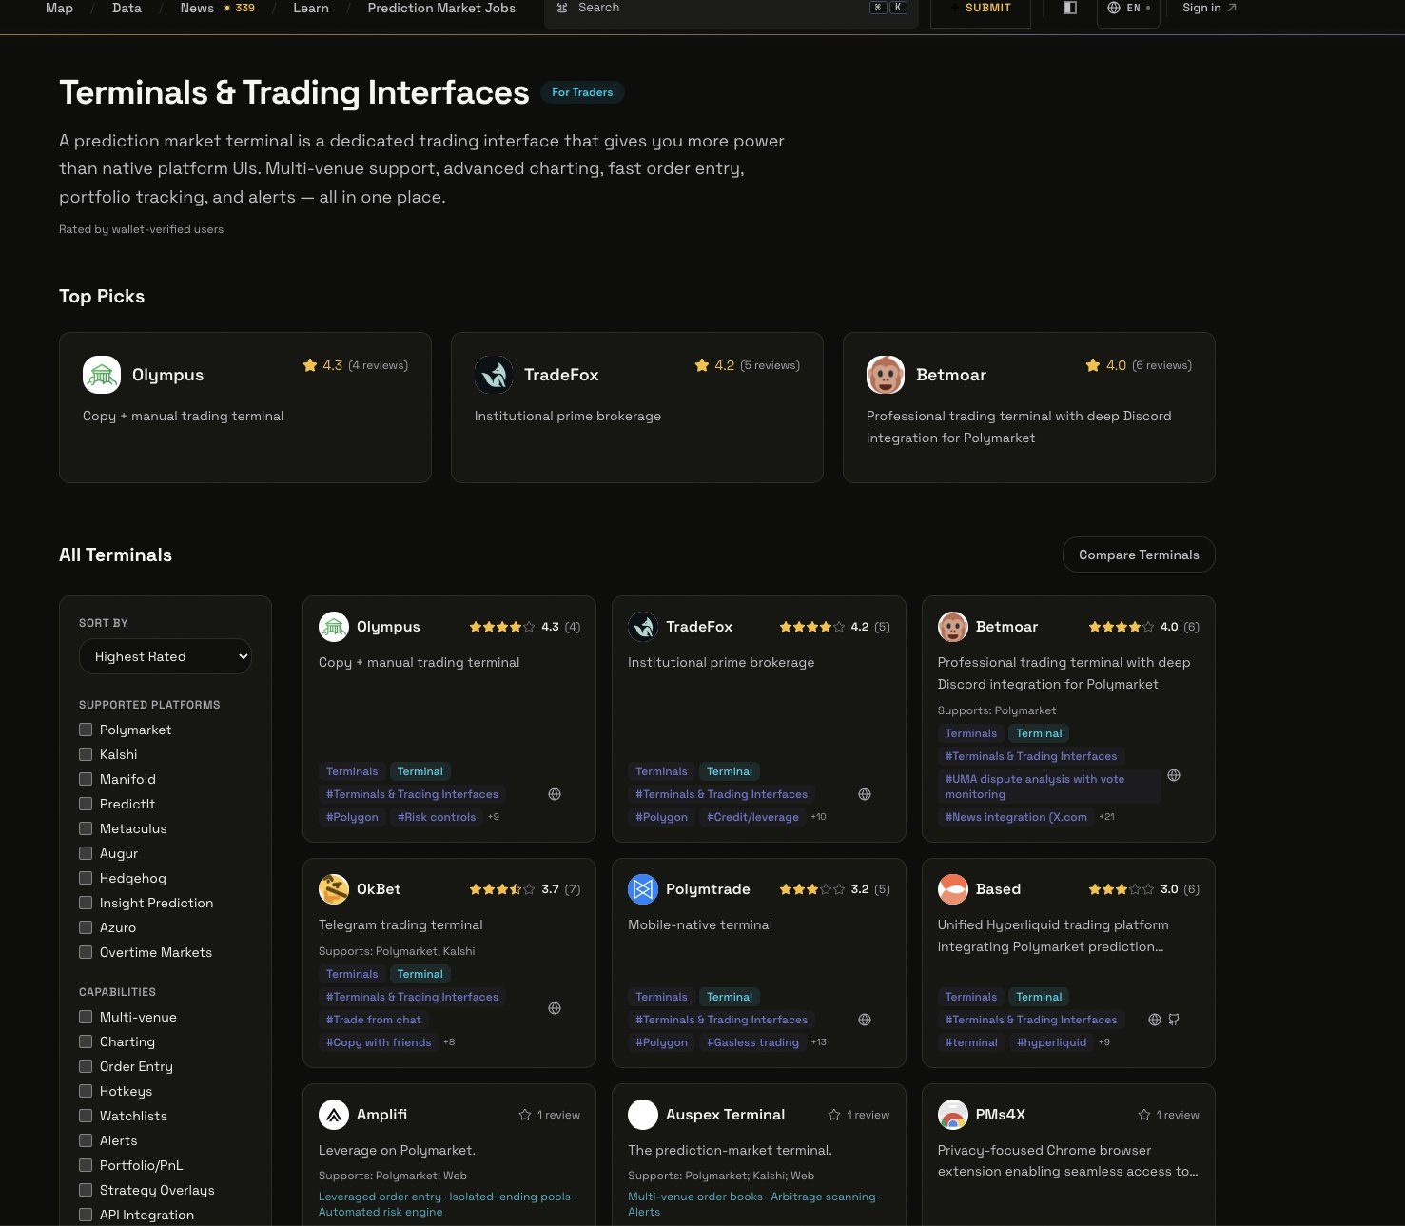The width and height of the screenshot is (1405, 1226).
Task: Click the PMs4X review star icon
Action: click(1144, 1115)
